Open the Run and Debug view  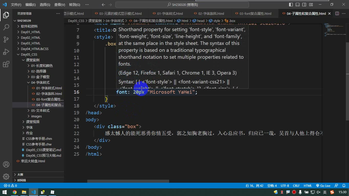(x=6, y=52)
